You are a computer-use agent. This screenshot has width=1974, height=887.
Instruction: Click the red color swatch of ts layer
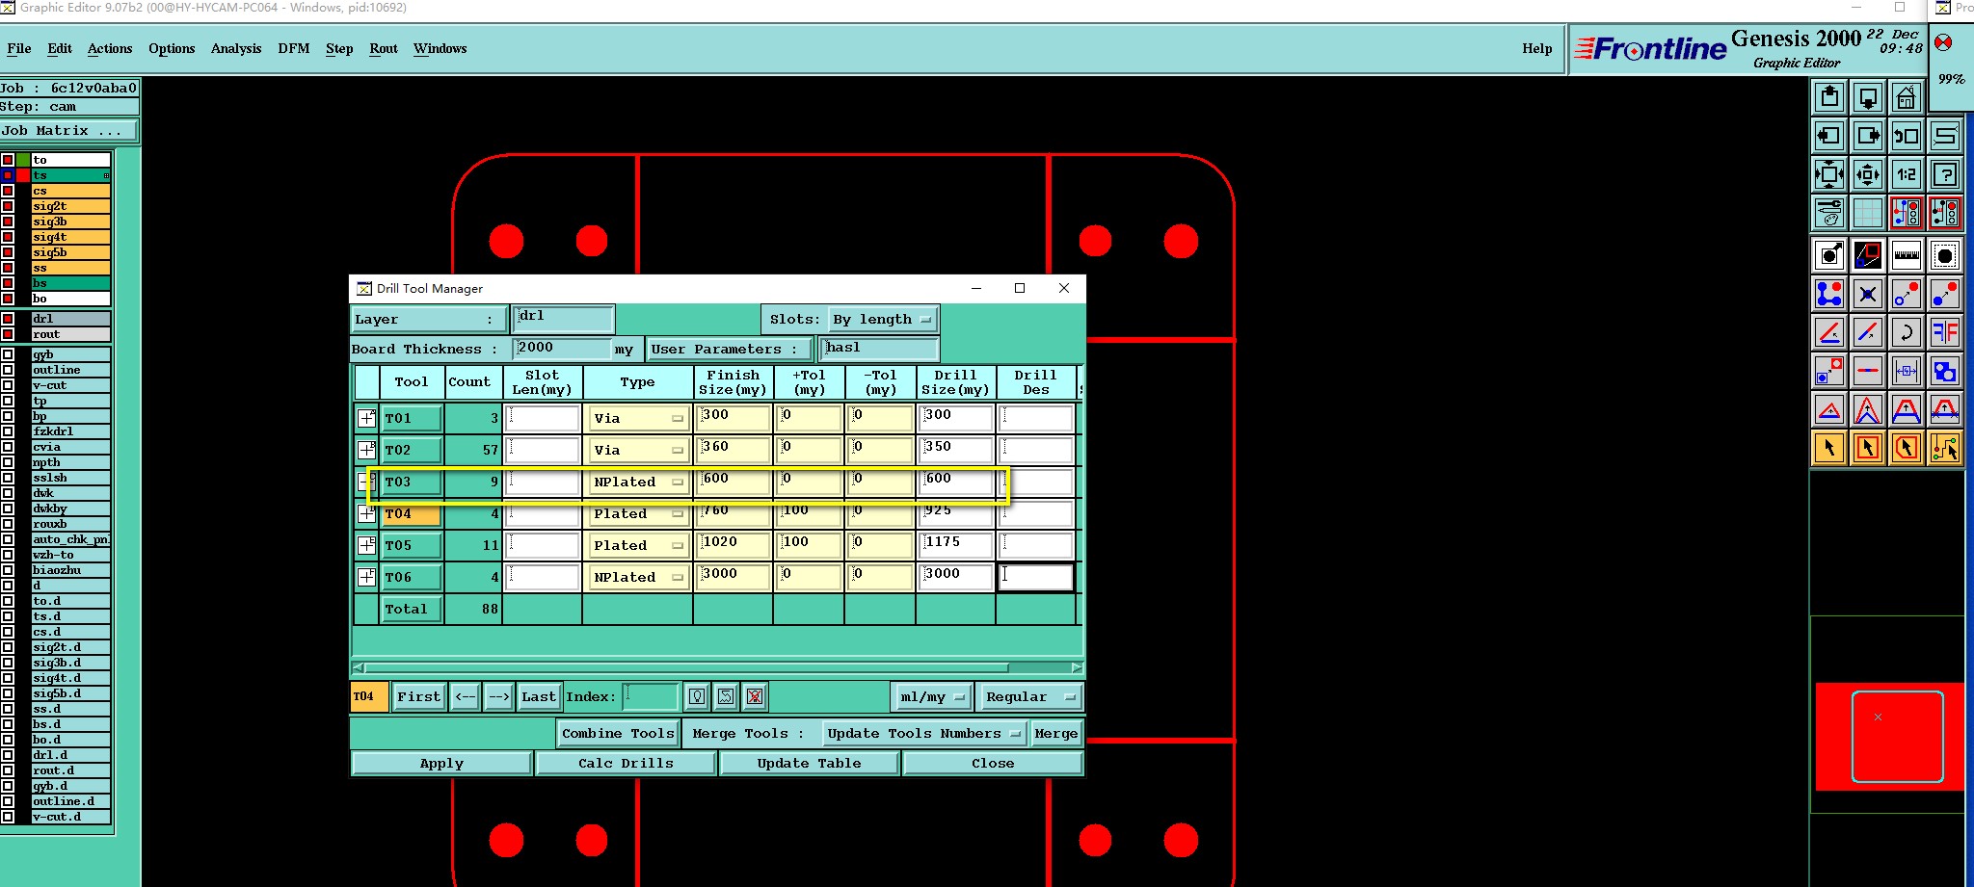click(23, 175)
